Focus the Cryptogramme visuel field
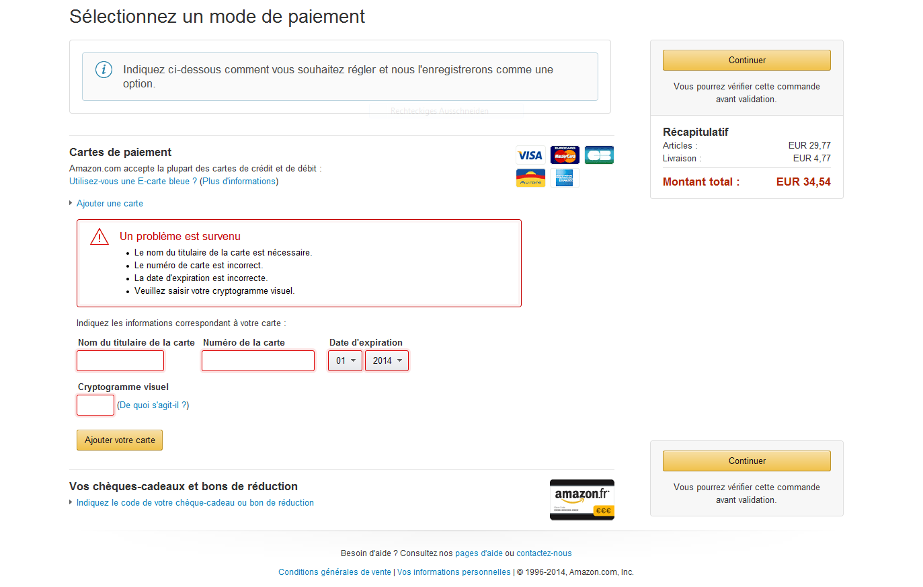Image resolution: width=923 pixels, height=587 pixels. click(95, 405)
